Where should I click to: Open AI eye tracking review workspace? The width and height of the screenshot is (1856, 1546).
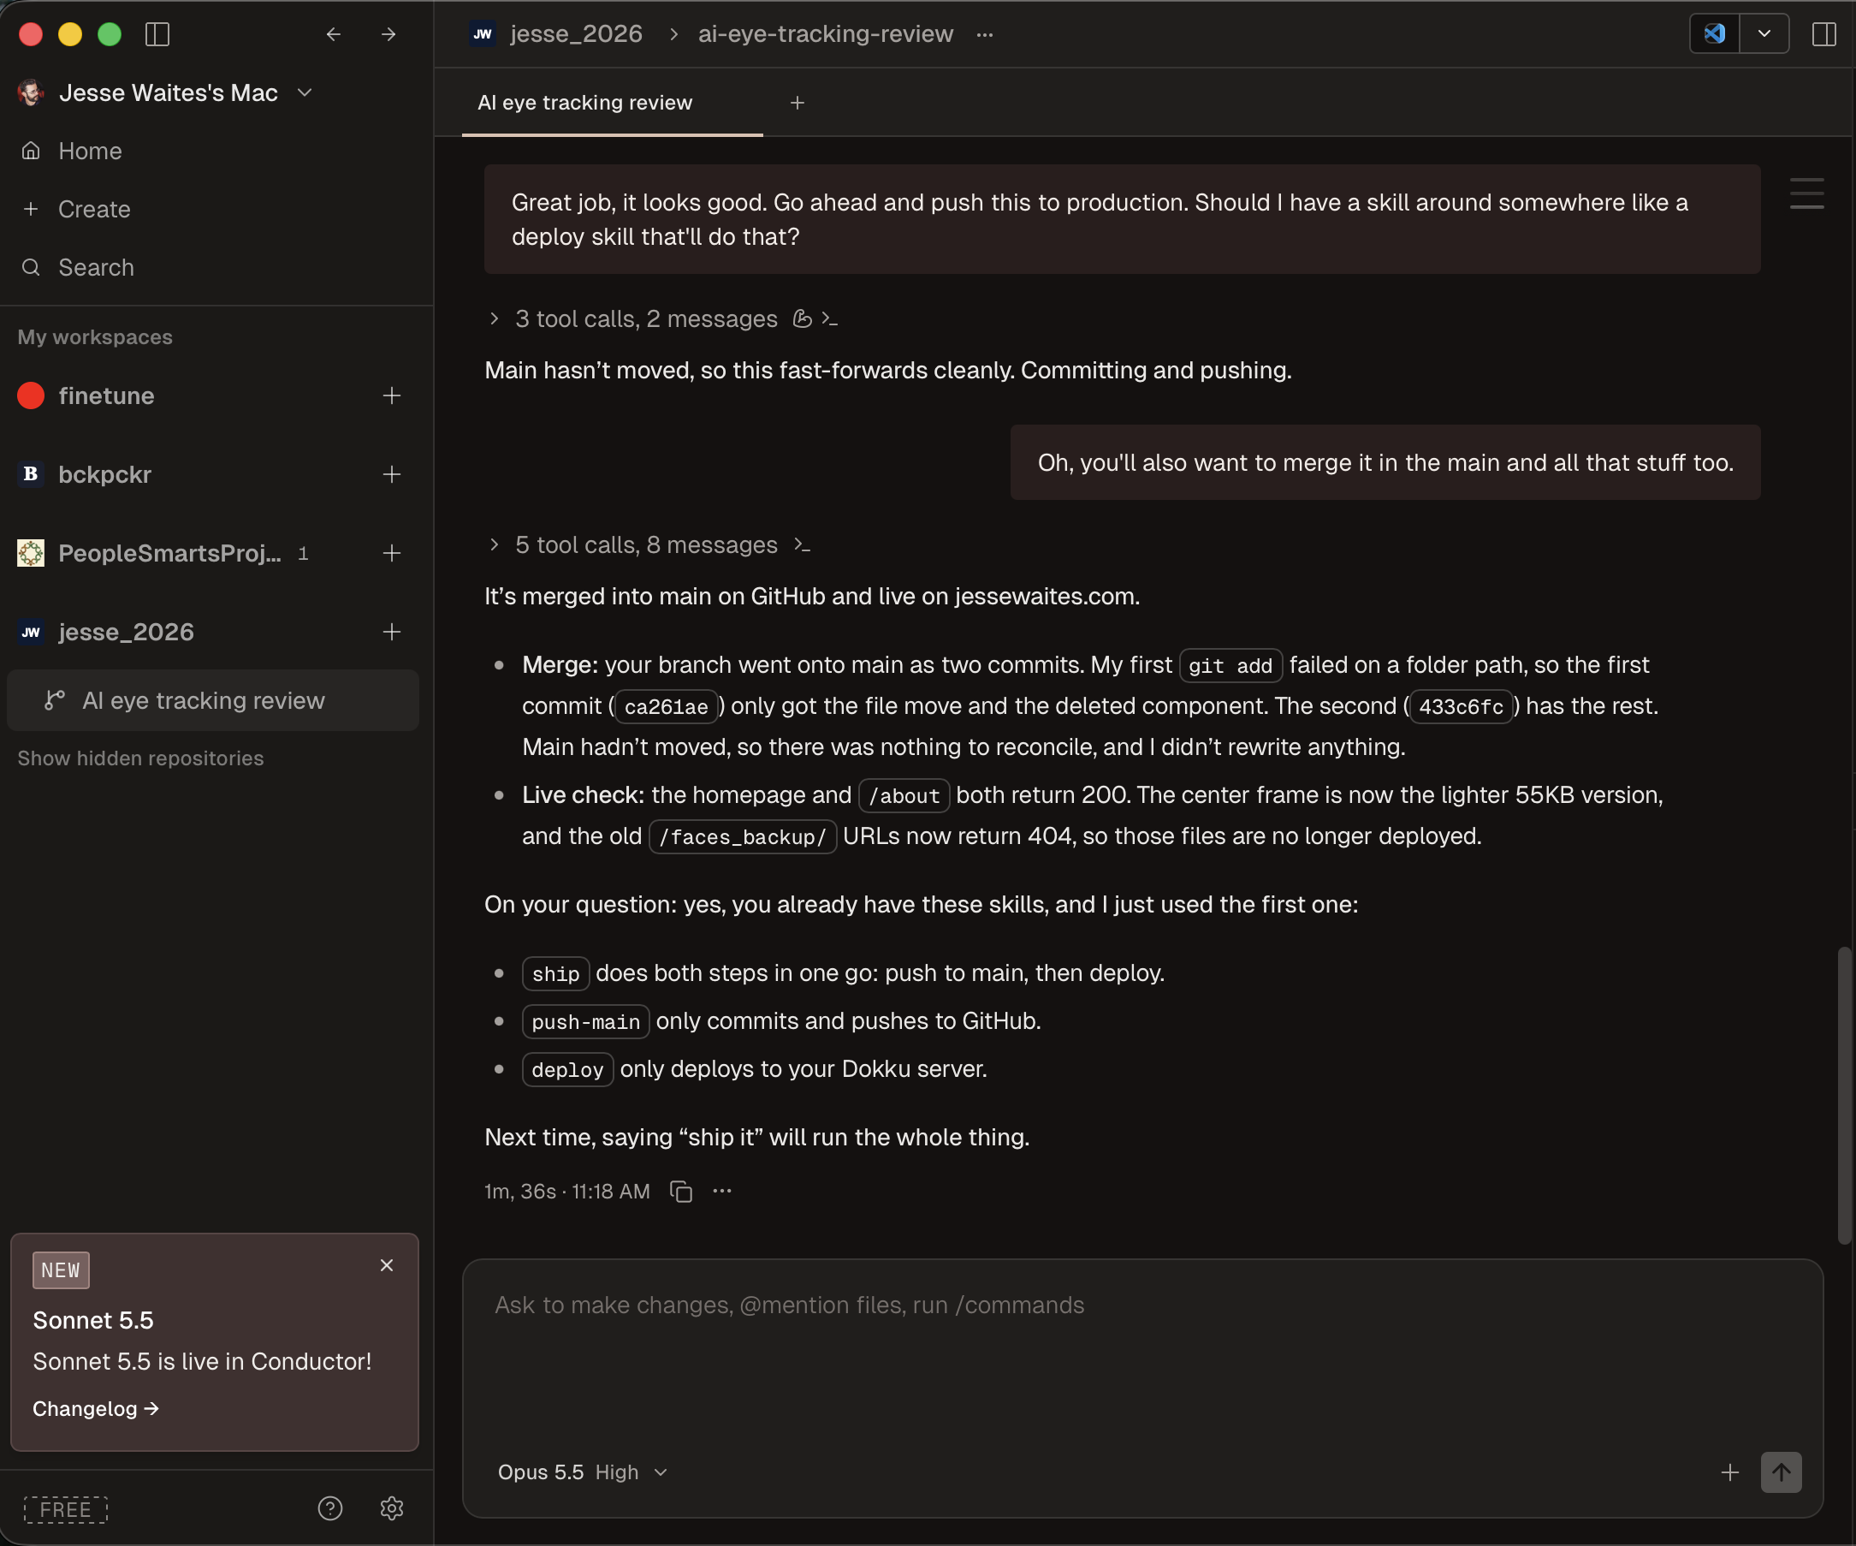click(213, 700)
